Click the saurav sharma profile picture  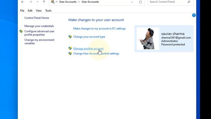(148, 39)
